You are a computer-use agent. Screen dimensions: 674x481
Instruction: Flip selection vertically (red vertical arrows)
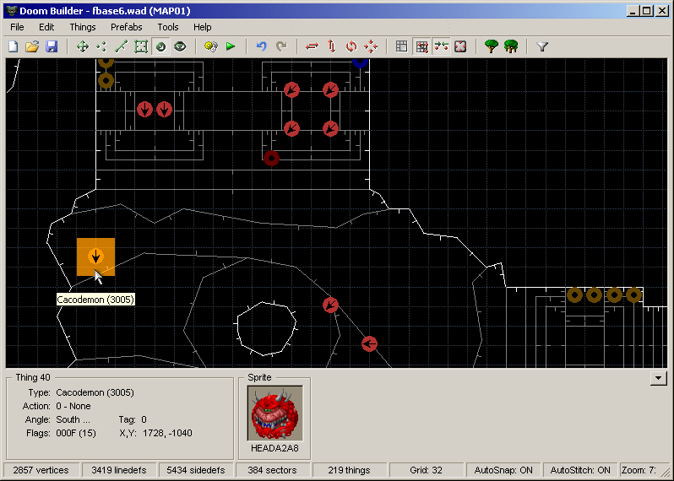(x=331, y=46)
